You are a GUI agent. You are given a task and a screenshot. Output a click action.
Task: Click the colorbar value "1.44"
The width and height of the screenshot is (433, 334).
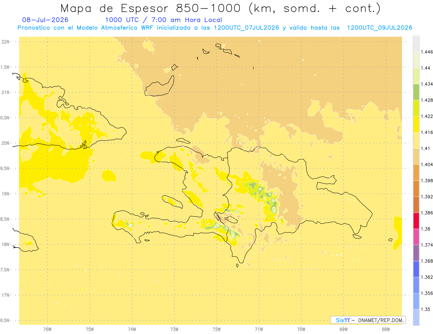[425, 68]
